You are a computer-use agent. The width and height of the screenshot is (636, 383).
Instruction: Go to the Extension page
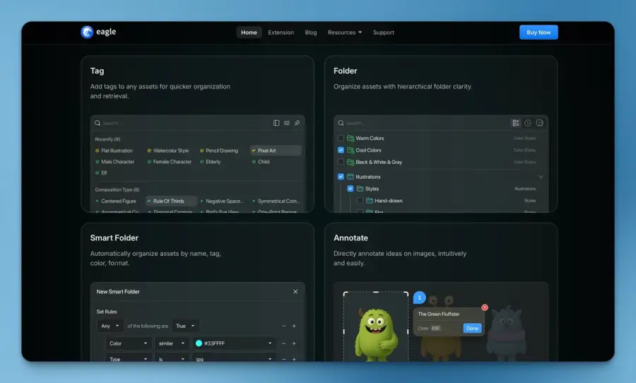[281, 33]
